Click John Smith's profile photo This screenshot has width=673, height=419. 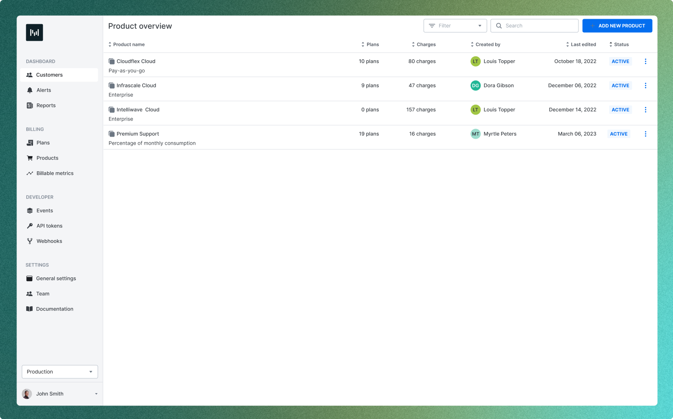coord(27,394)
